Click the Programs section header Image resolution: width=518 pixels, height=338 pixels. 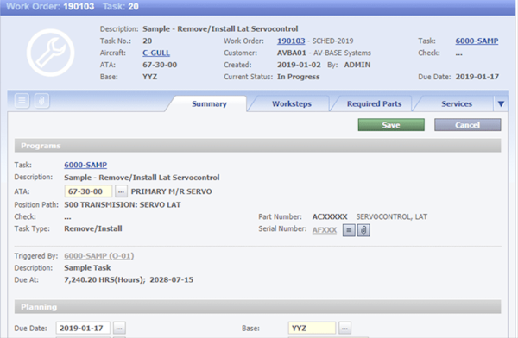(257, 146)
